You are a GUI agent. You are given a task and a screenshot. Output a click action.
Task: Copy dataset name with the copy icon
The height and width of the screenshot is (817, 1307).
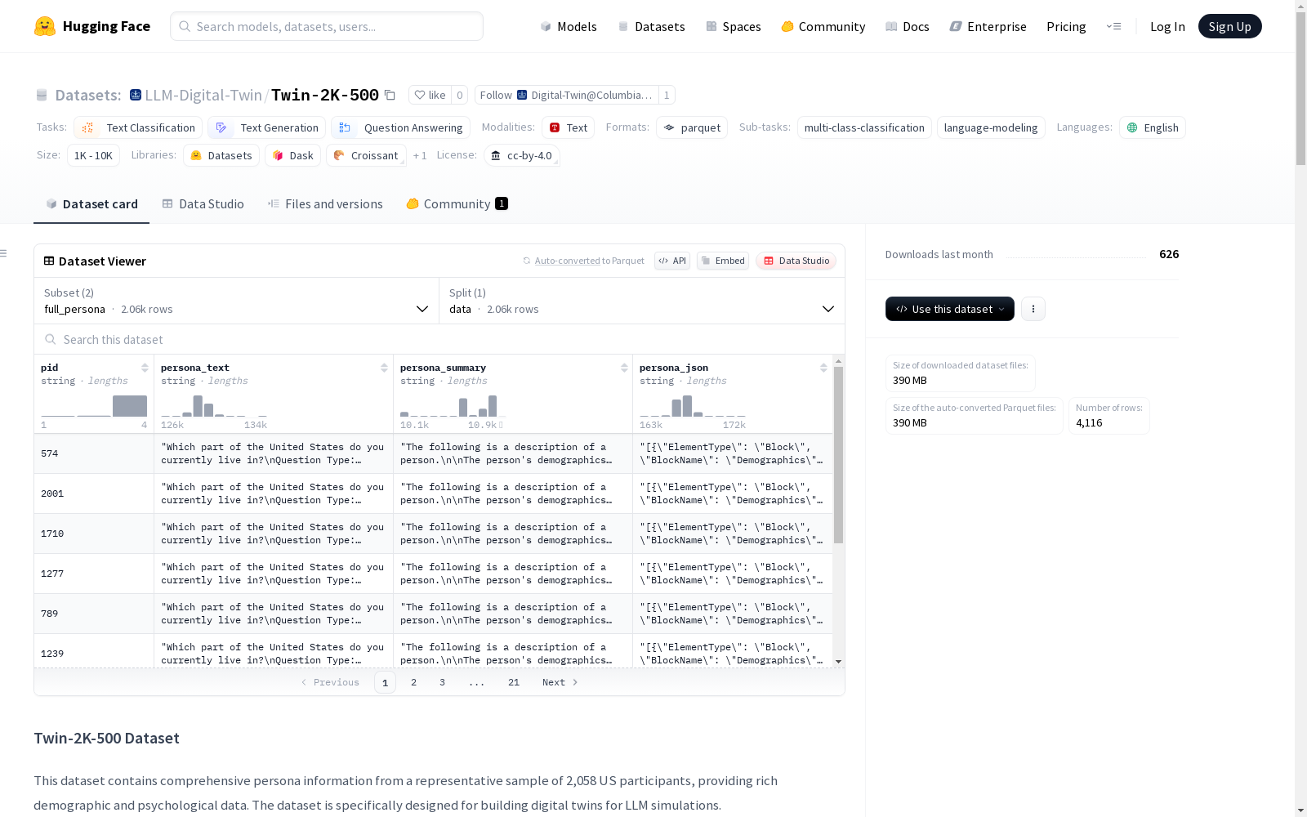[390, 96]
